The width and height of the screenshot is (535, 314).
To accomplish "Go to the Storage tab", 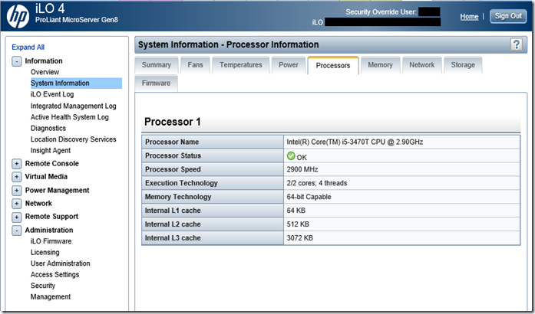I will pyautogui.click(x=463, y=65).
